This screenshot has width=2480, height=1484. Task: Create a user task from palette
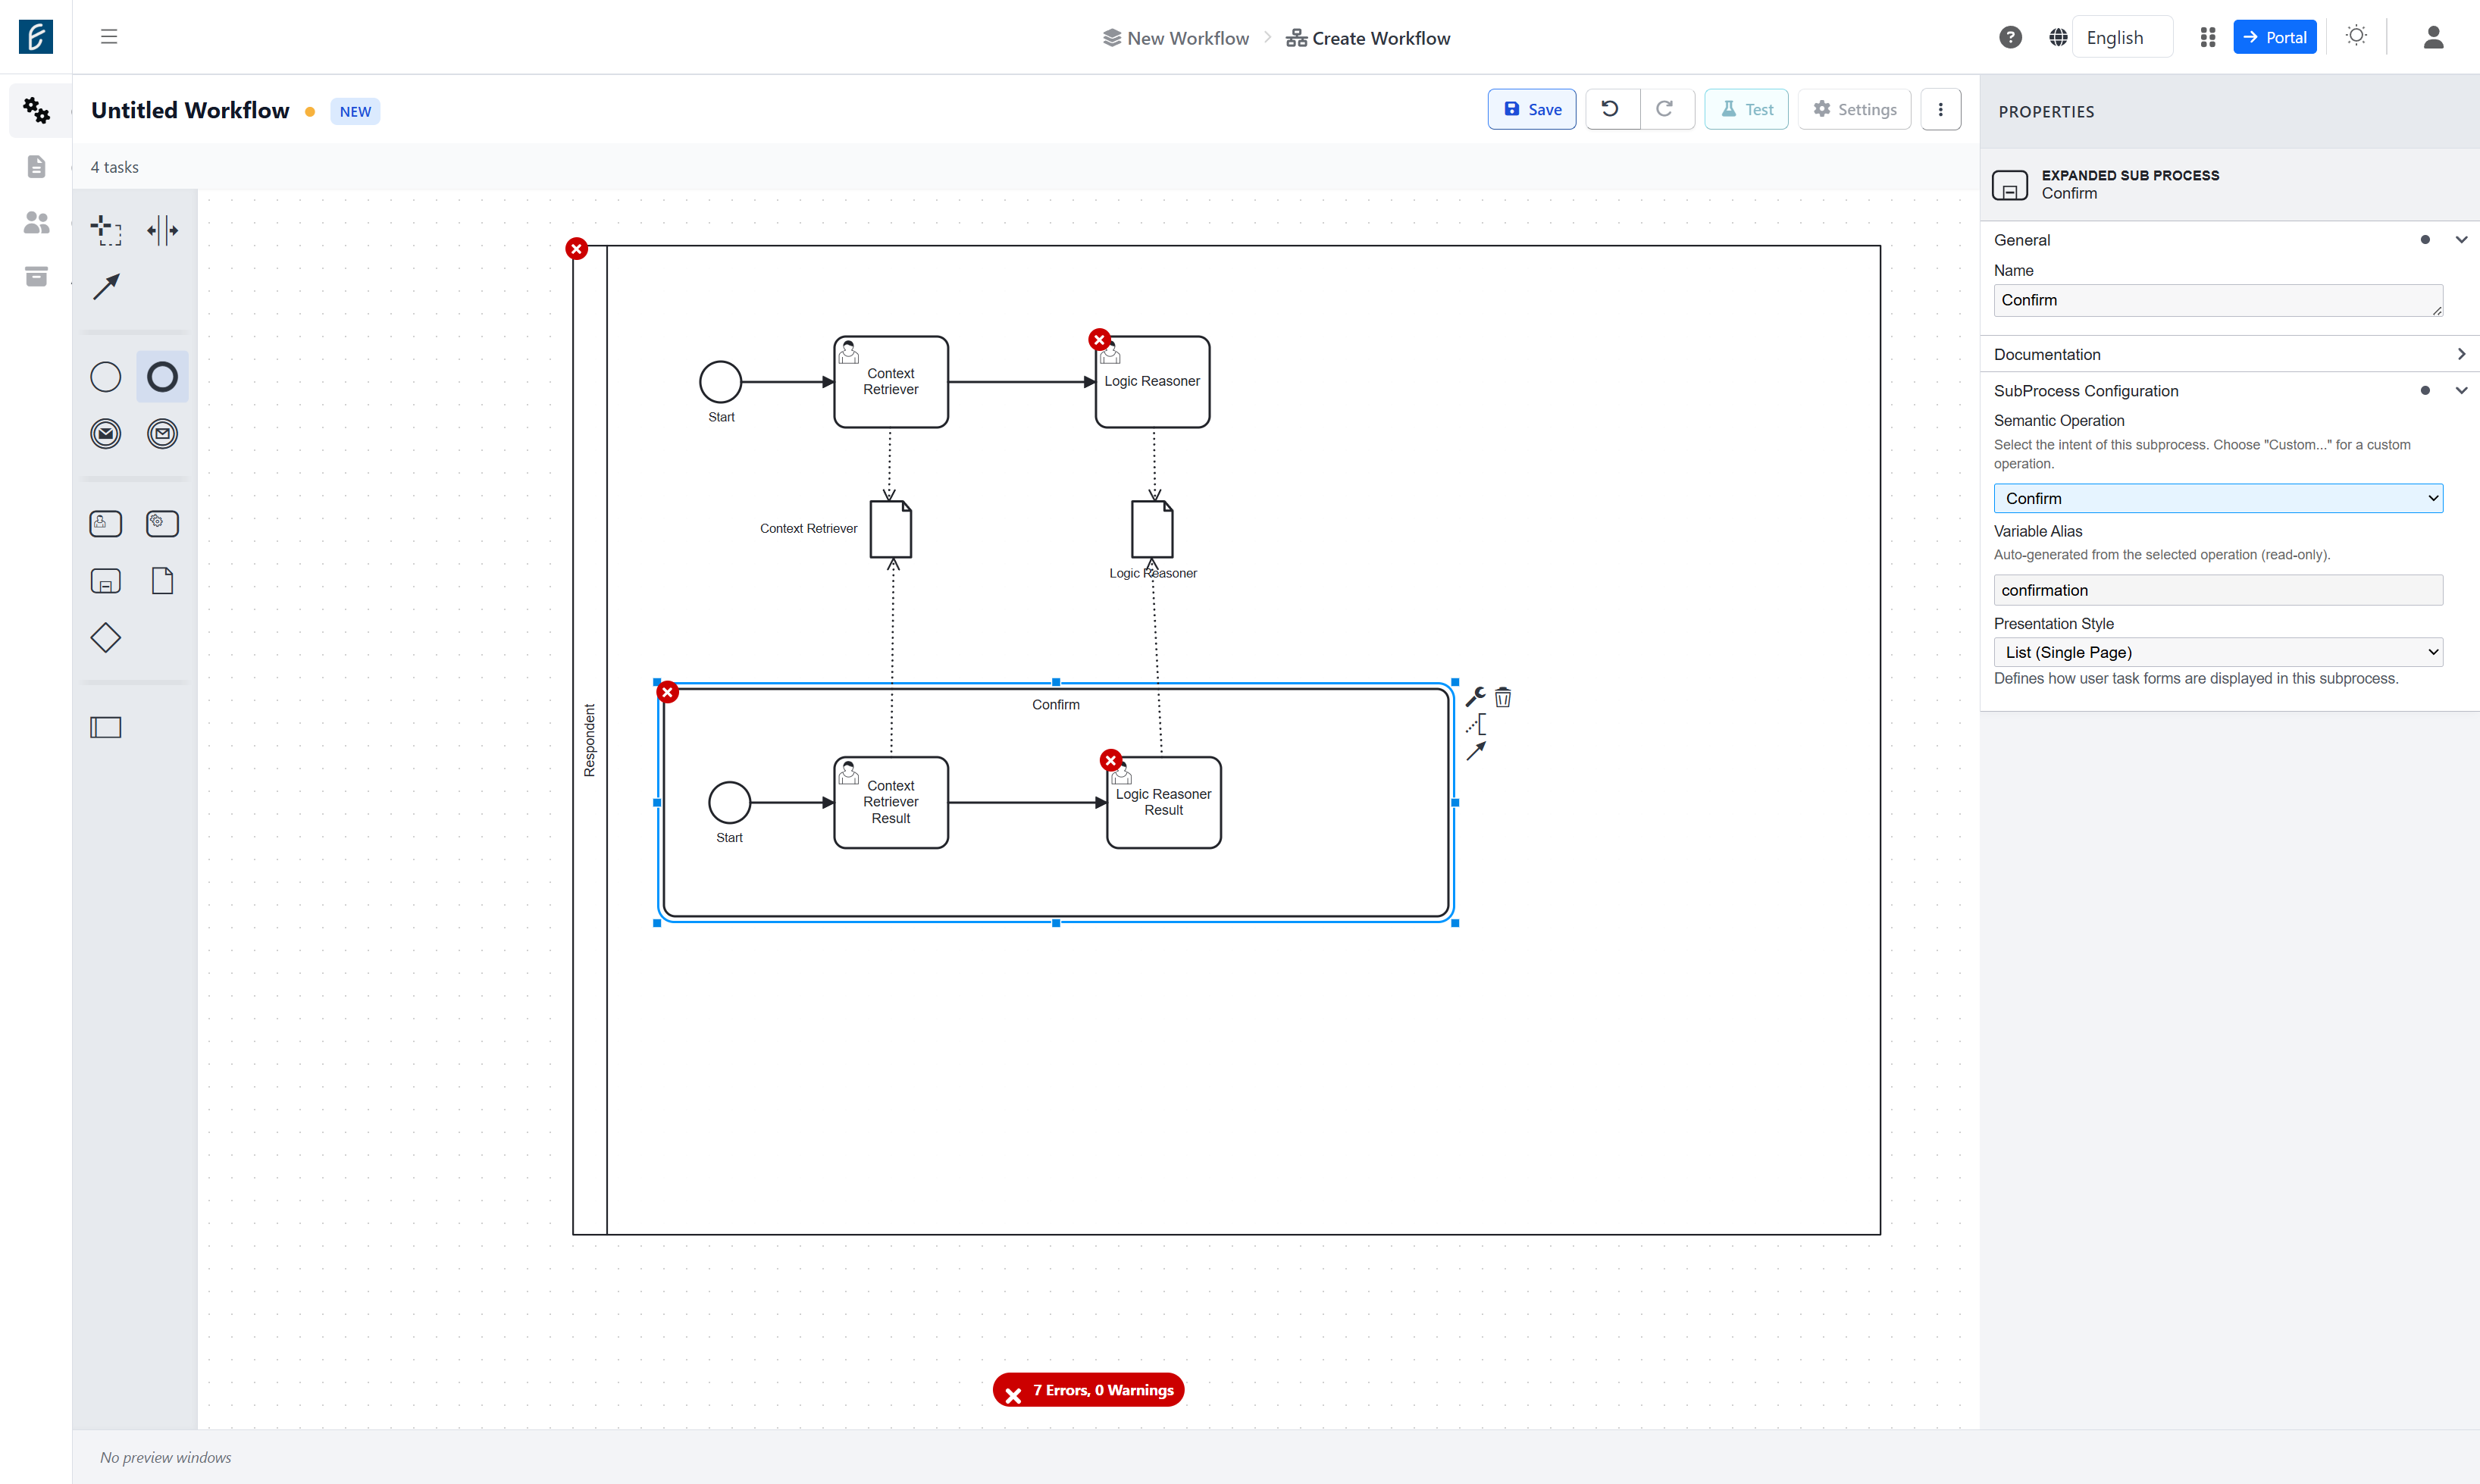click(105, 524)
